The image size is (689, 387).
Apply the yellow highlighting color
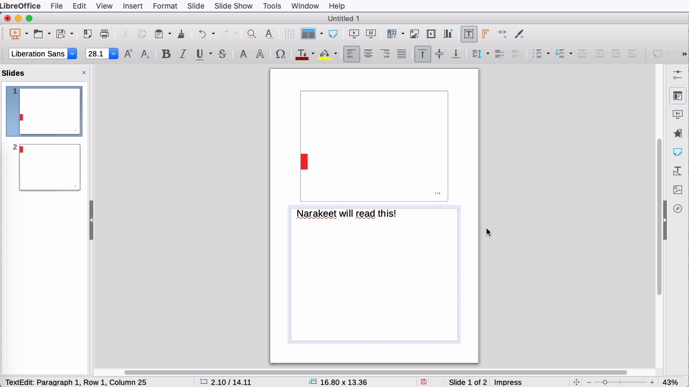325,54
